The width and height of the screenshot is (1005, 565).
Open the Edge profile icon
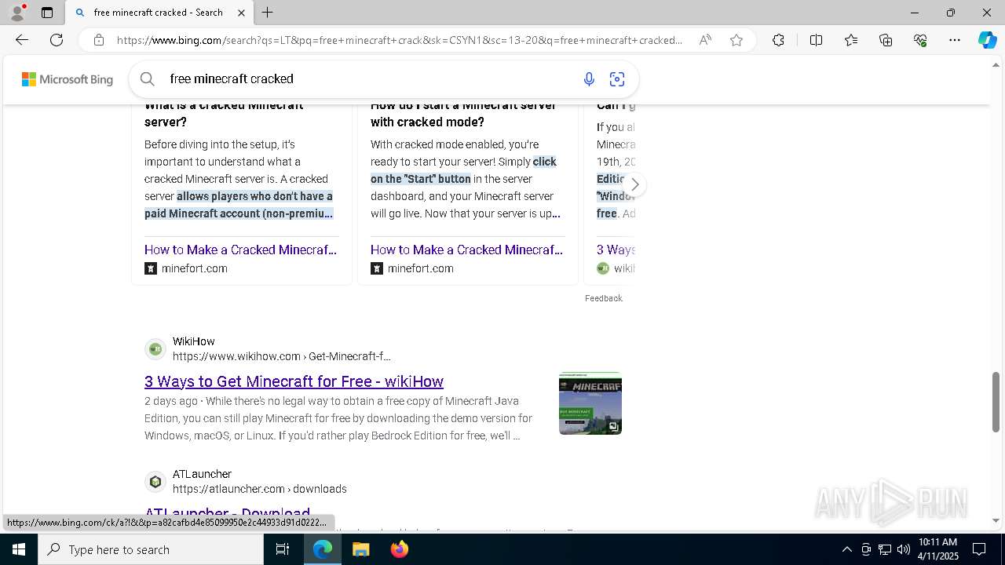[17, 13]
